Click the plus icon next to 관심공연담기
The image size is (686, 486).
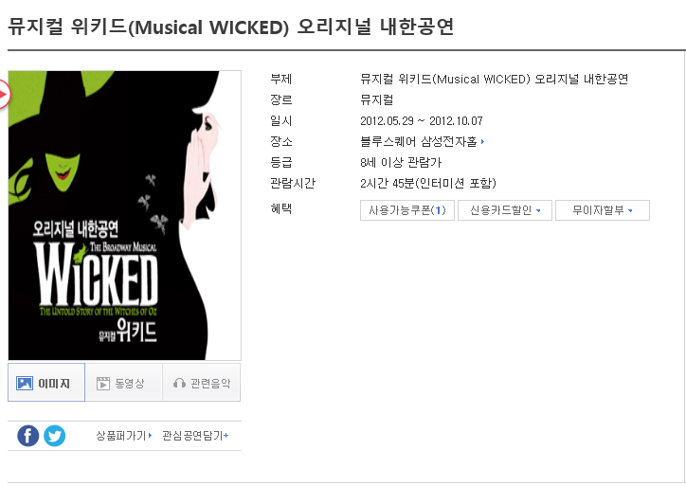(226, 435)
